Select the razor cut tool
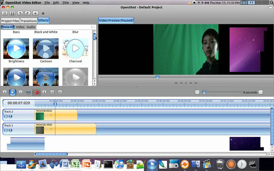Screen dimensions: 274x171 click(21, 92)
